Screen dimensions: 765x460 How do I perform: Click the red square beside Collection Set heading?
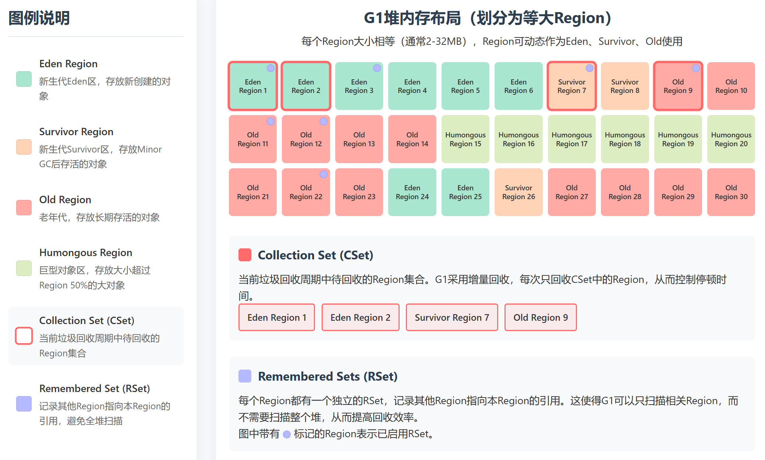pyautogui.click(x=245, y=255)
